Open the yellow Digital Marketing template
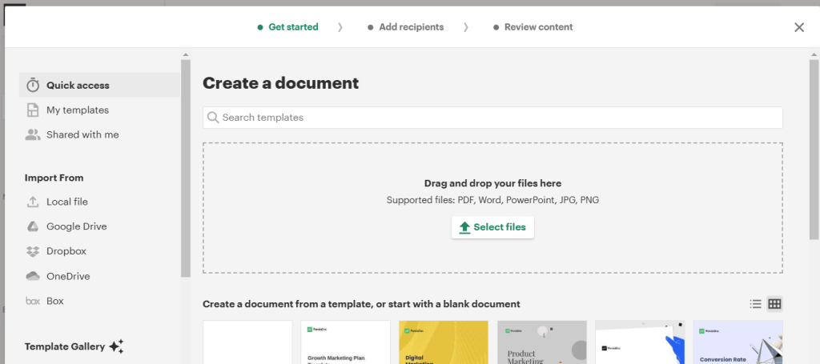Viewport: 820px width, 364px height. click(444, 342)
